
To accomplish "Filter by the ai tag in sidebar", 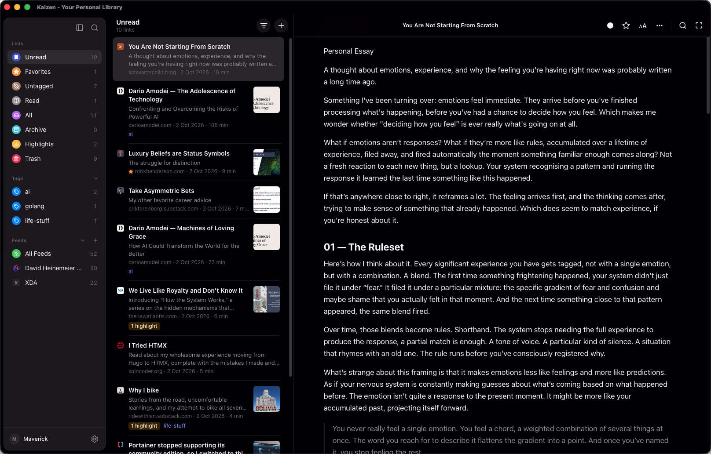I will click(x=55, y=192).
